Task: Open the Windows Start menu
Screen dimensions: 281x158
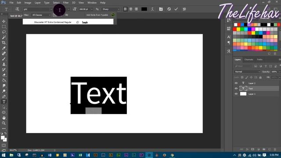Action: click(4, 155)
